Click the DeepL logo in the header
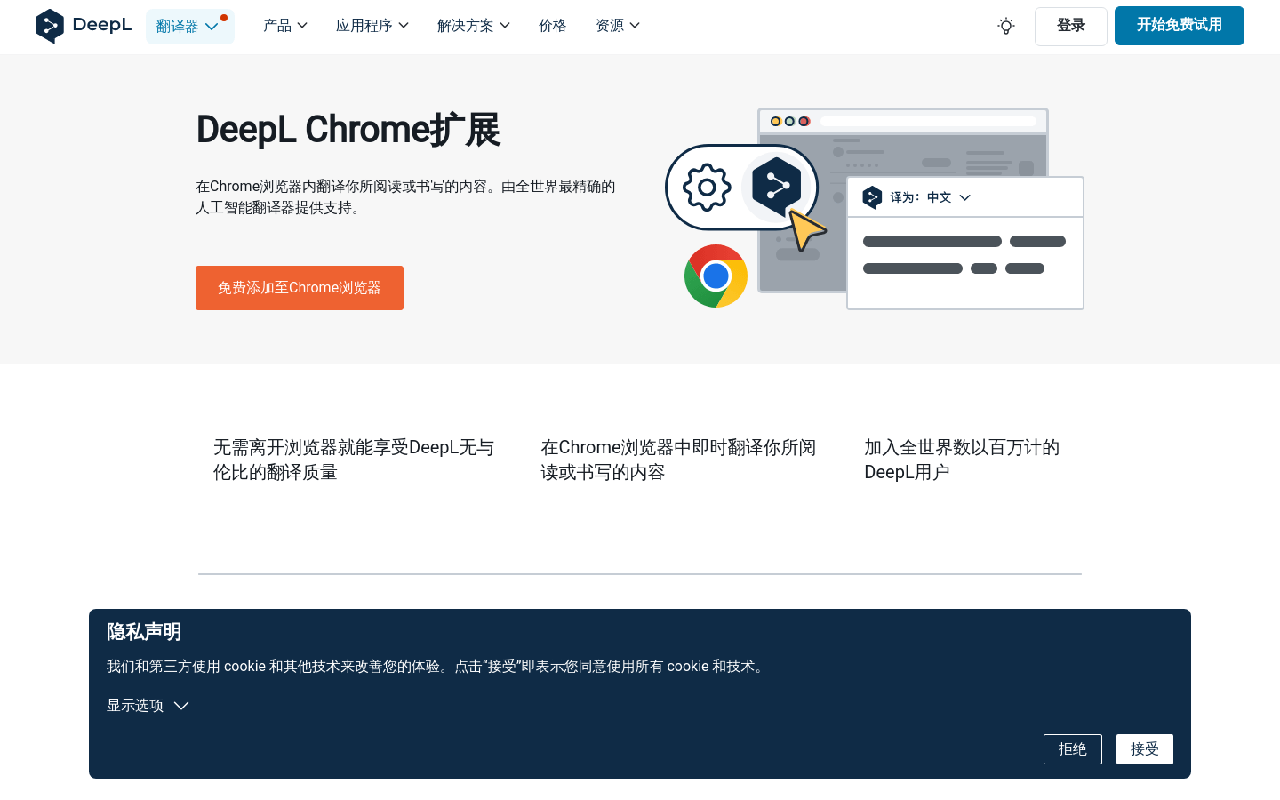Viewport: 1280px width, 800px height. [84, 26]
